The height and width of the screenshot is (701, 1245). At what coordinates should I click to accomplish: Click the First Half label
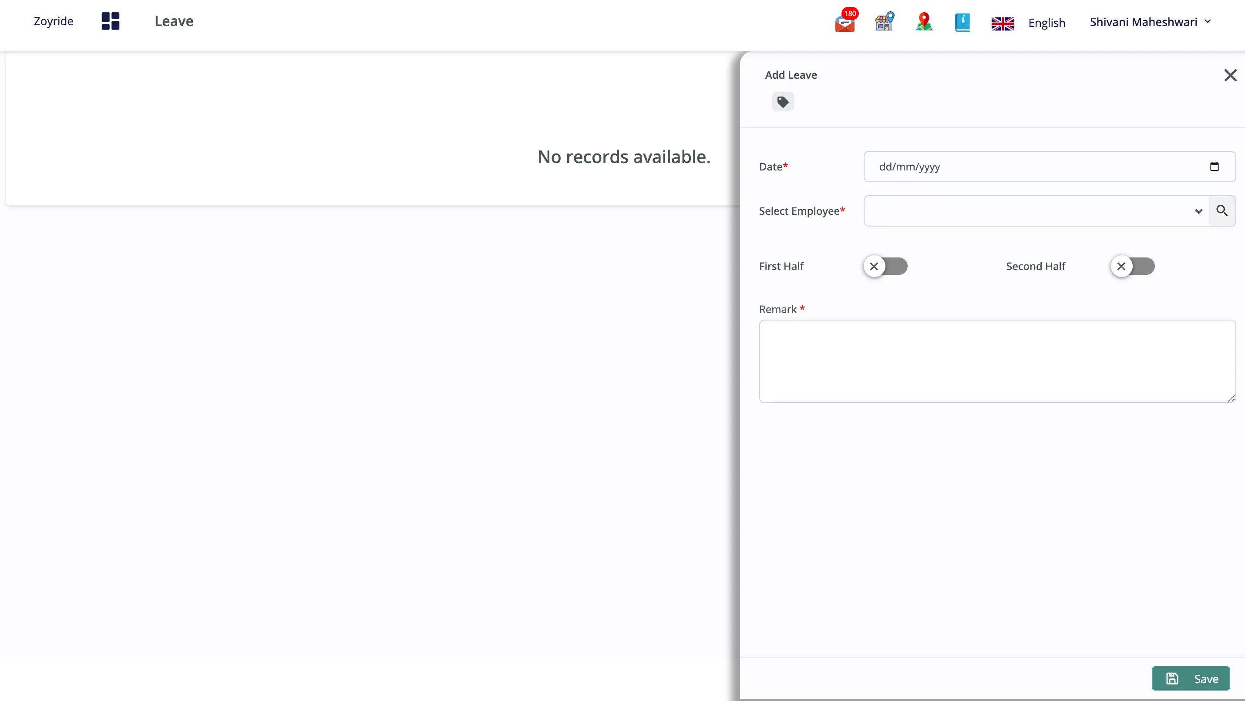781,266
